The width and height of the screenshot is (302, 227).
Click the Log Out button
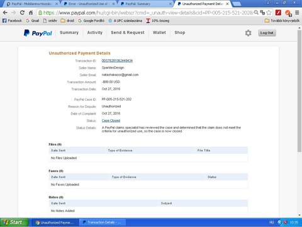pyautogui.click(x=267, y=33)
